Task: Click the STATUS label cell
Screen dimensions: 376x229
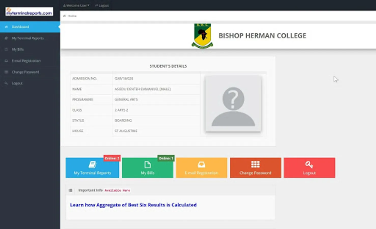Action: coord(92,121)
